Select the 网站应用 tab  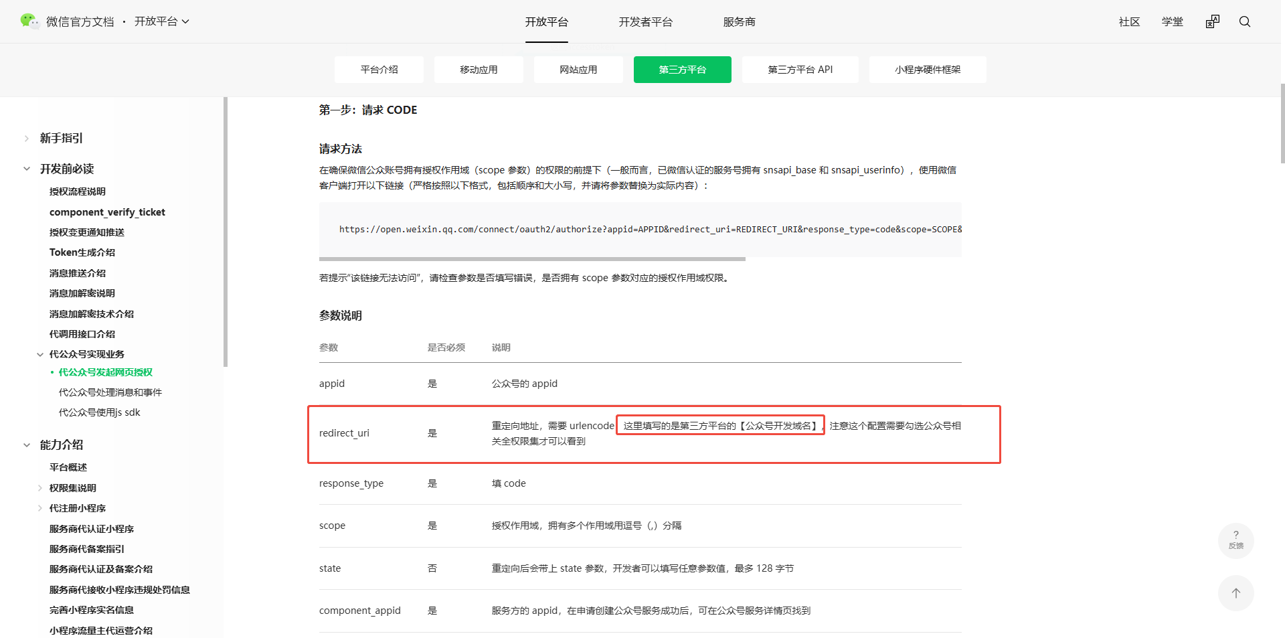578,70
